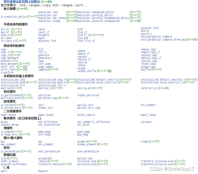This screenshot has height=174, width=198.
Task: Click the is_partitioned link
Action: click(10, 95)
